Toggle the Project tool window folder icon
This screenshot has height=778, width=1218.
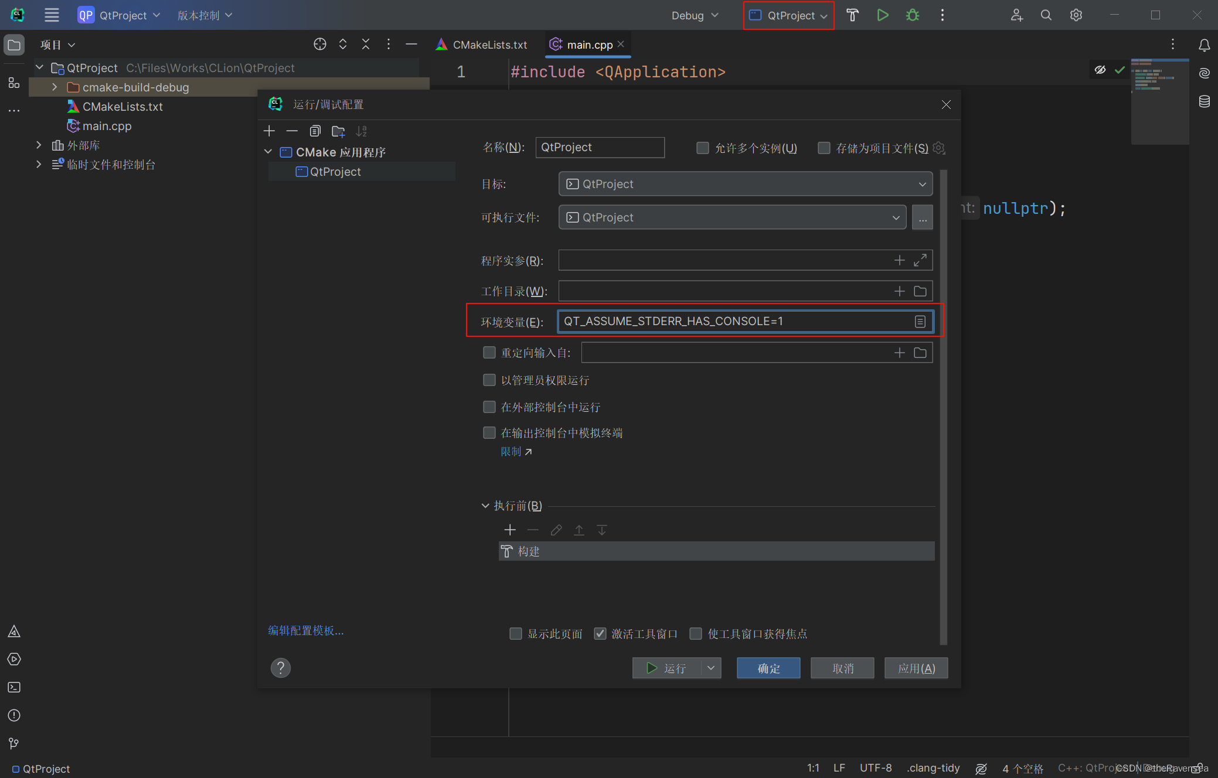pos(14,45)
